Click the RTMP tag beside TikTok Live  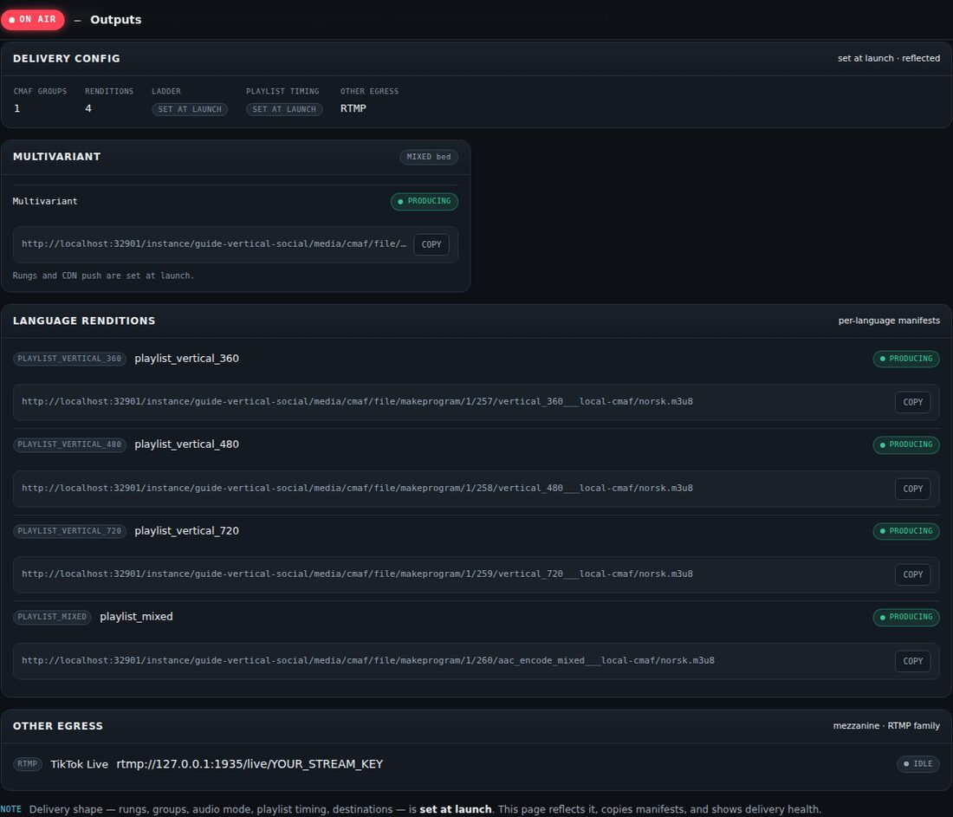[28, 764]
